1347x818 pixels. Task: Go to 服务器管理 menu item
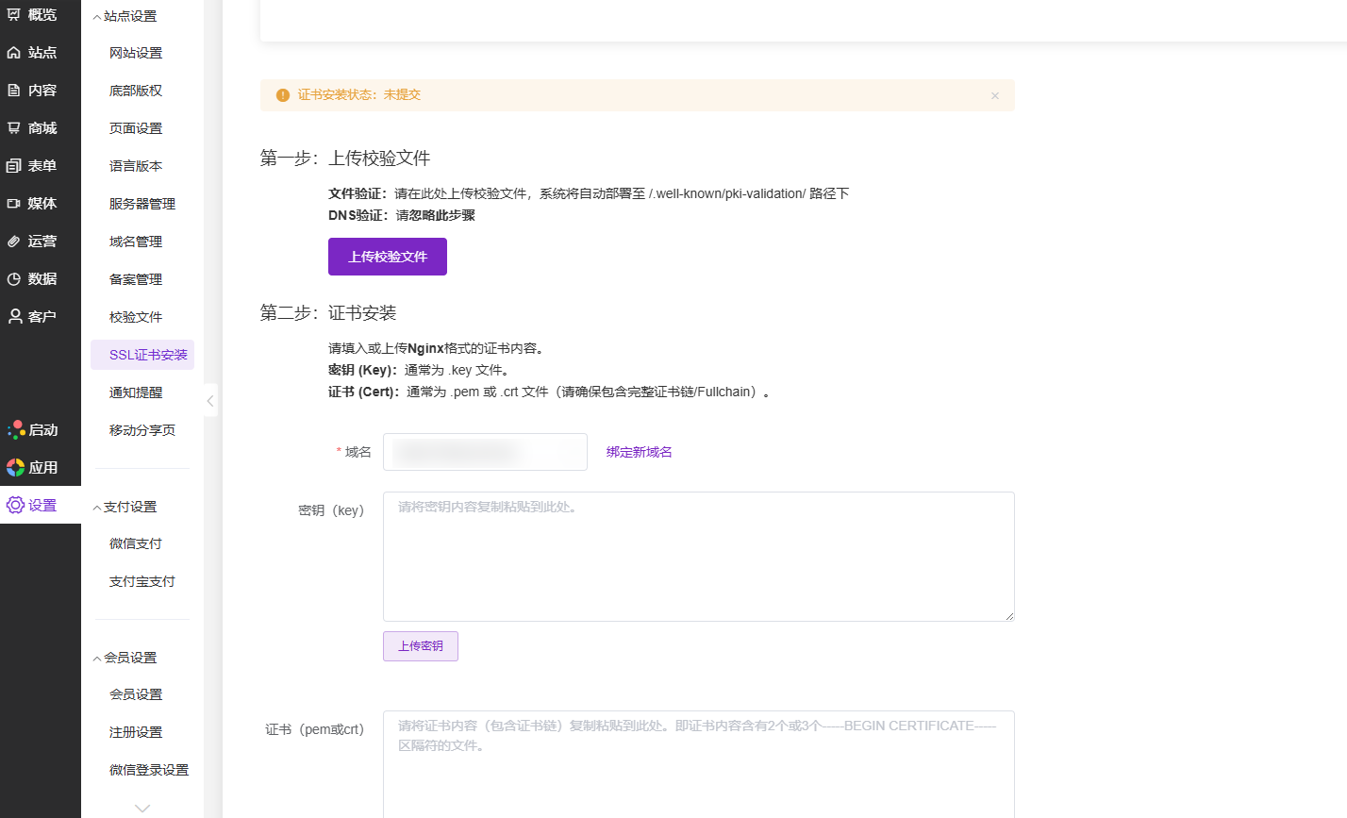click(142, 204)
